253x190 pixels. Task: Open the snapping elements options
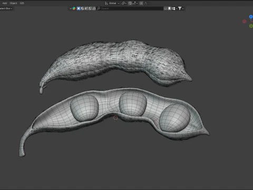click(x=135, y=3)
